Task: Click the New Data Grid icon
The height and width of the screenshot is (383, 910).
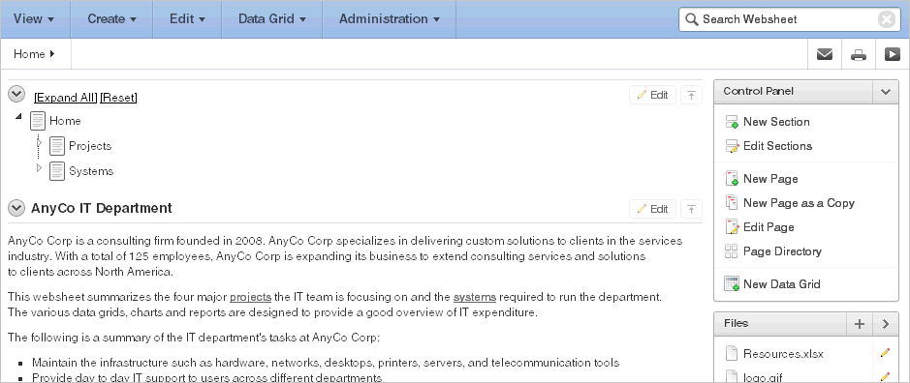Action: coord(732,284)
